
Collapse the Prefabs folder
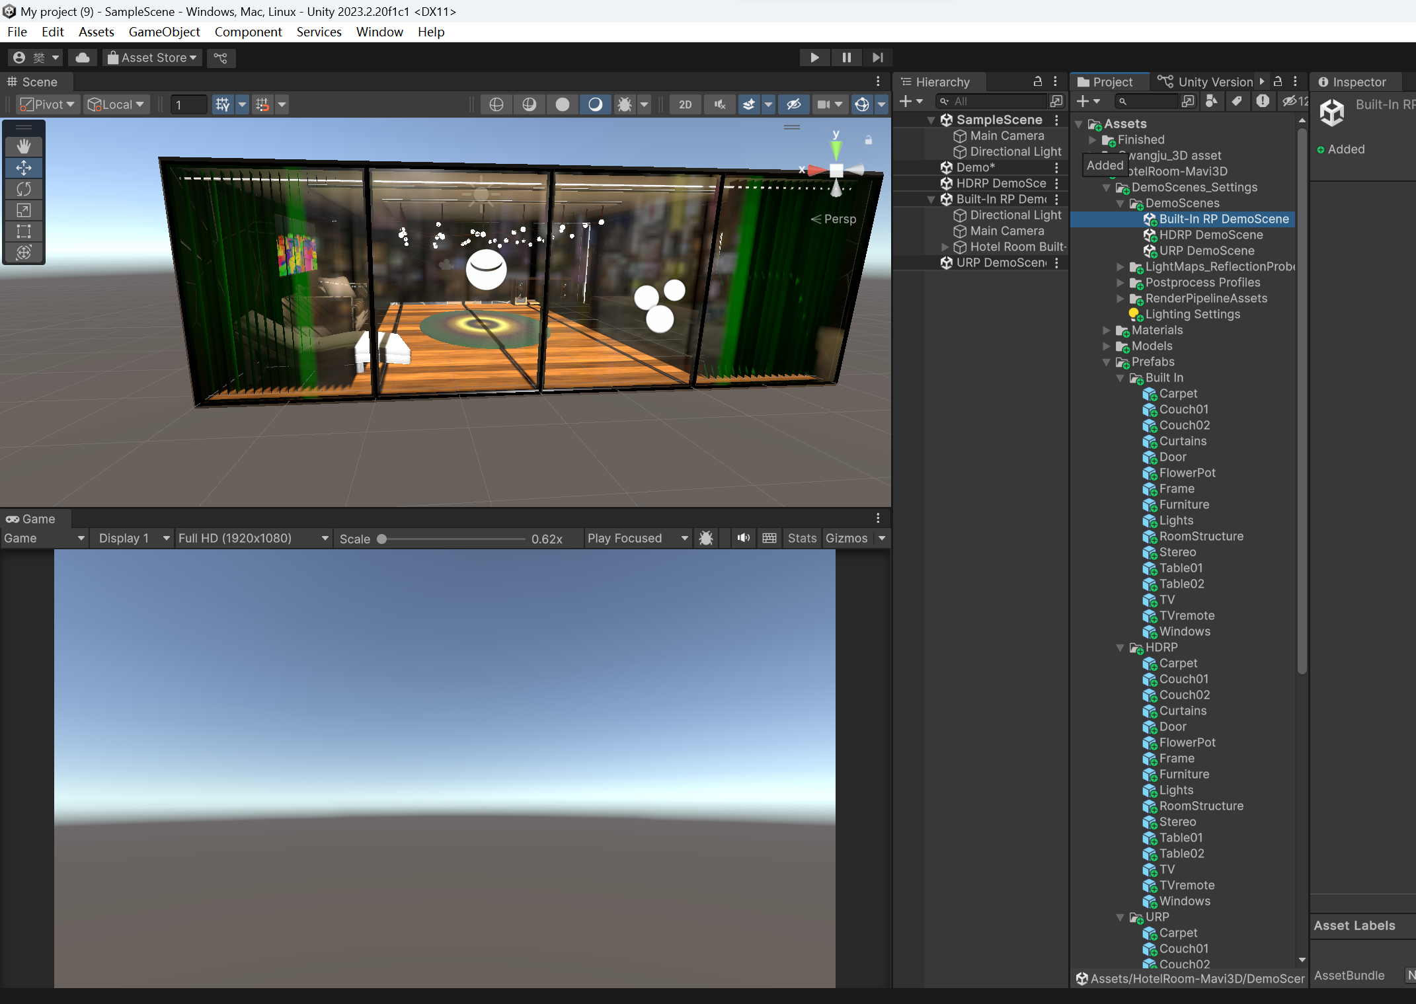(x=1107, y=362)
